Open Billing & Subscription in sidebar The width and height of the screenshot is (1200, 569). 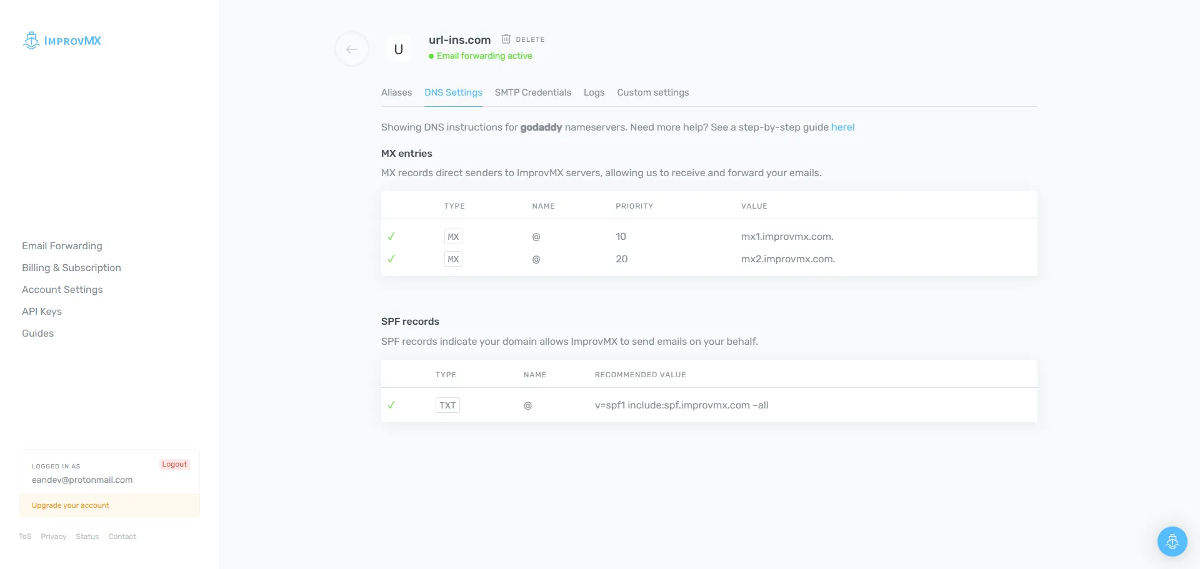coord(71,268)
